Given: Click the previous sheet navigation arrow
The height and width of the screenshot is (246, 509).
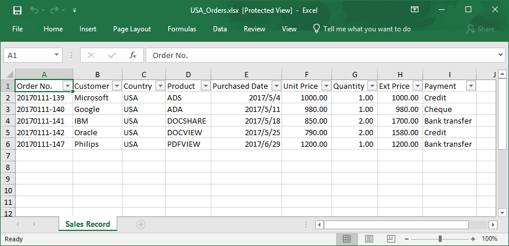Looking at the screenshot, I should [17, 225].
